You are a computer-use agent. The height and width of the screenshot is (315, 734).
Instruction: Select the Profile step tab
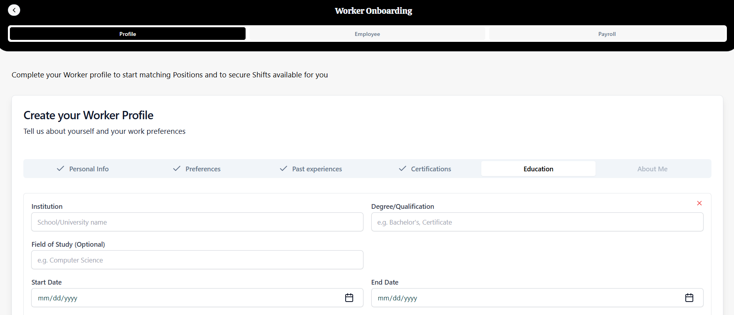(x=128, y=34)
